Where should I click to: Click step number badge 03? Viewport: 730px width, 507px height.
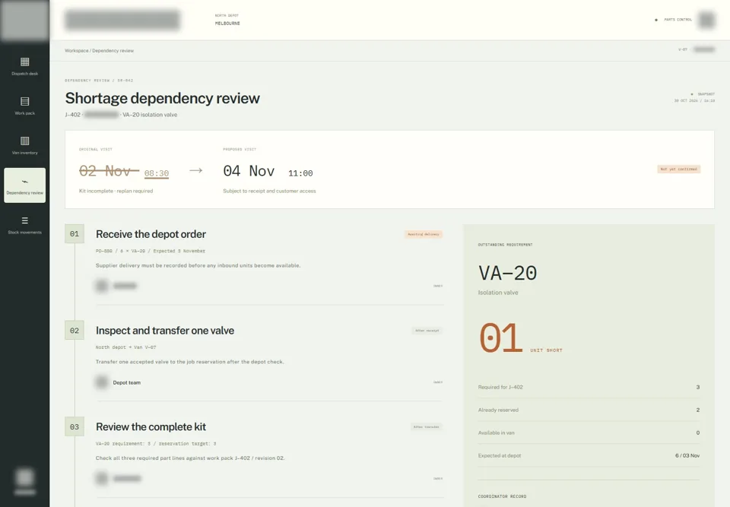(75, 427)
